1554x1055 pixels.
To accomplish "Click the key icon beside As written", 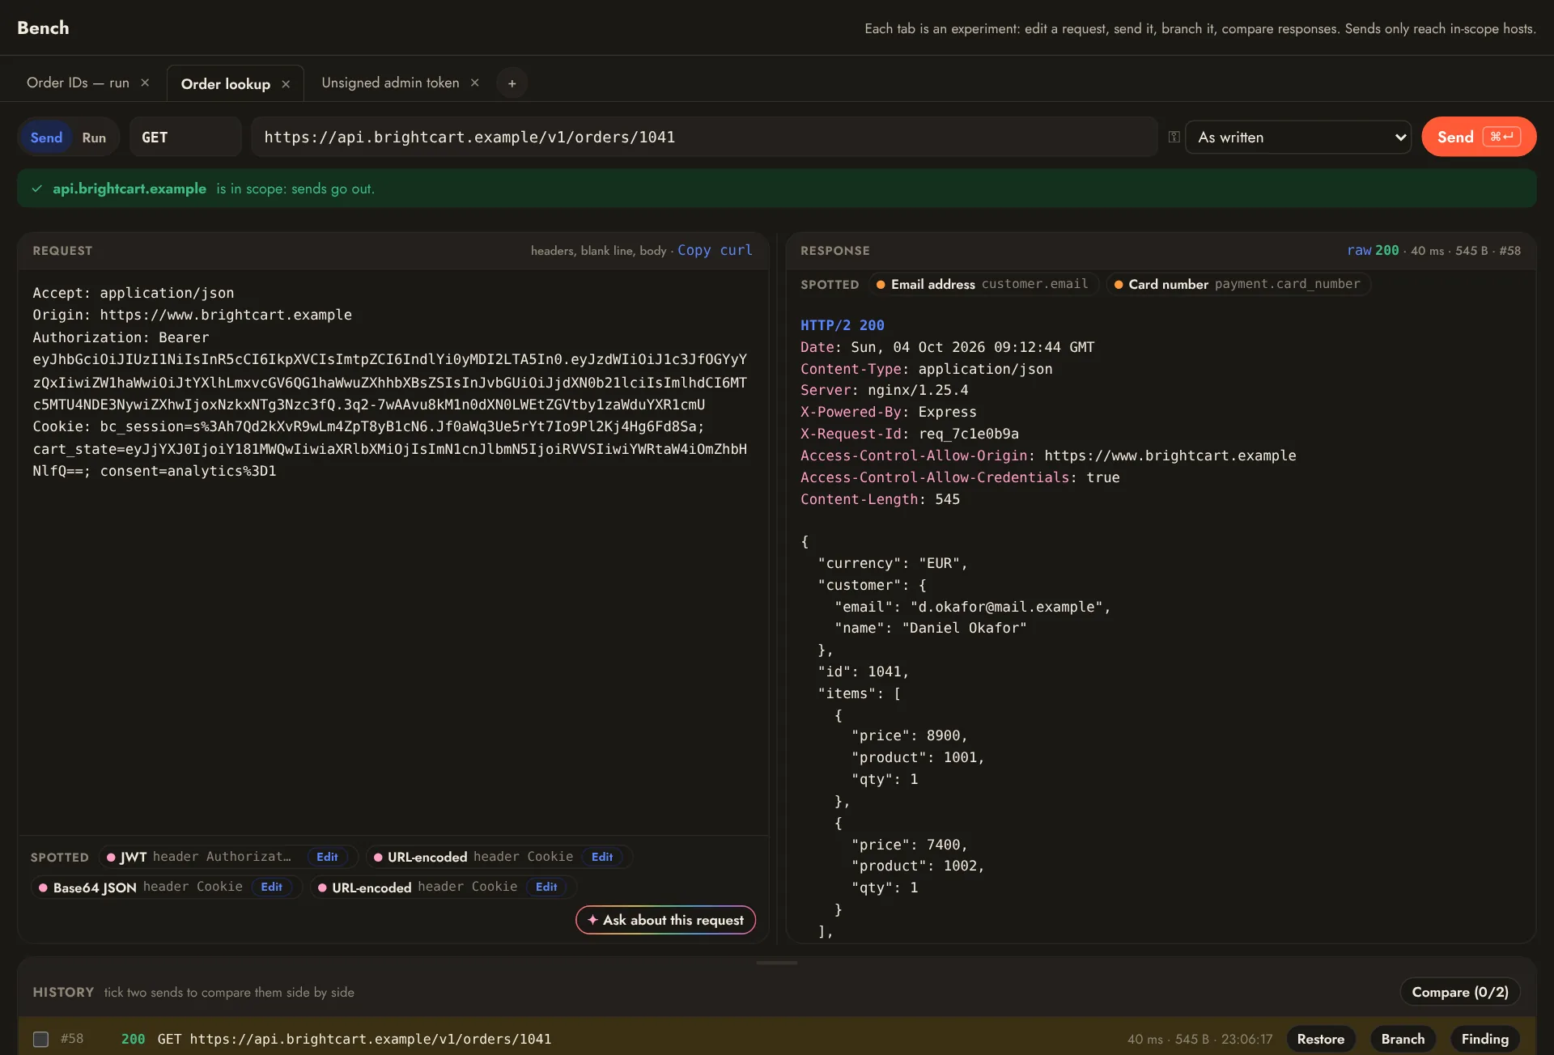I will [1174, 137].
